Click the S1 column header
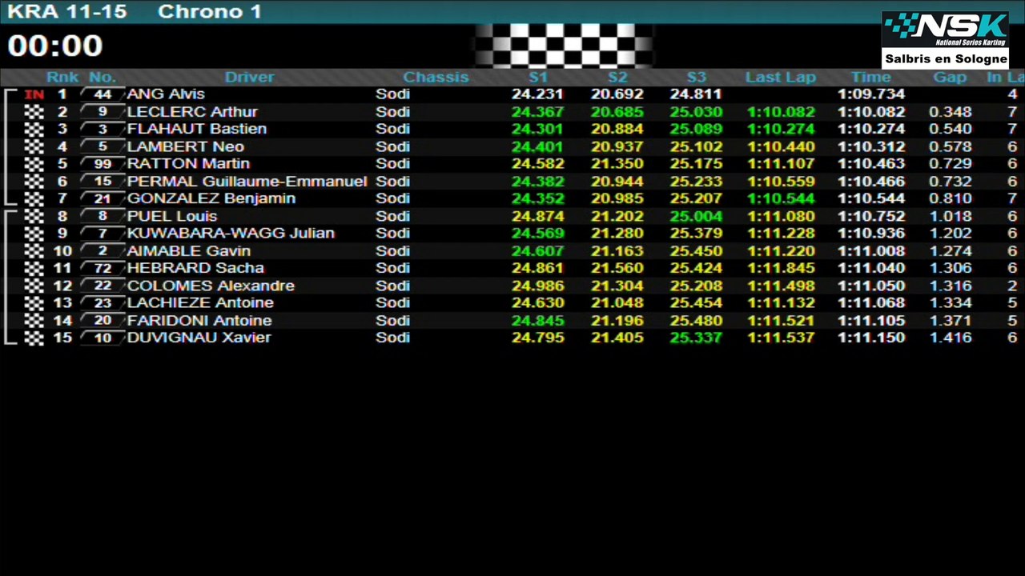 click(x=538, y=78)
